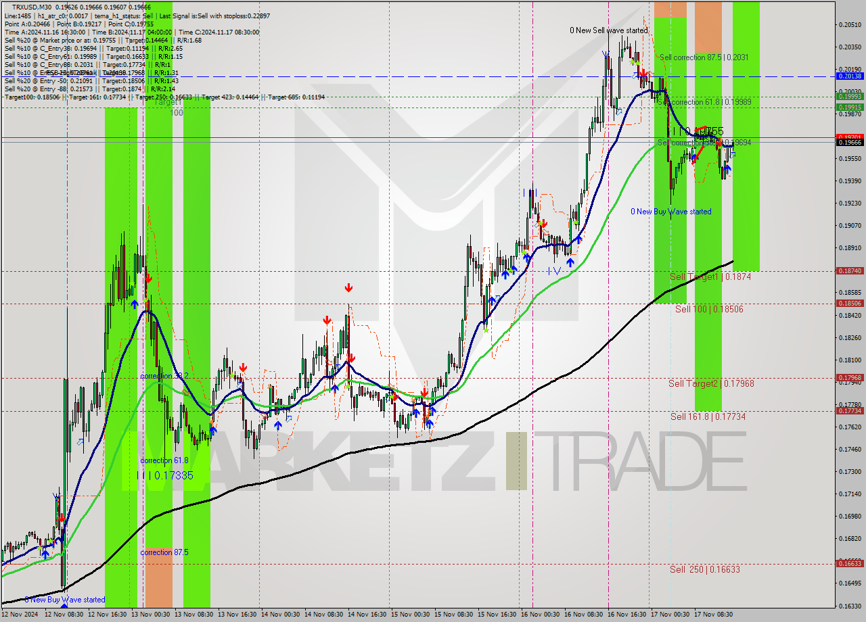Click the 0.17300 price axis value

tap(850, 471)
